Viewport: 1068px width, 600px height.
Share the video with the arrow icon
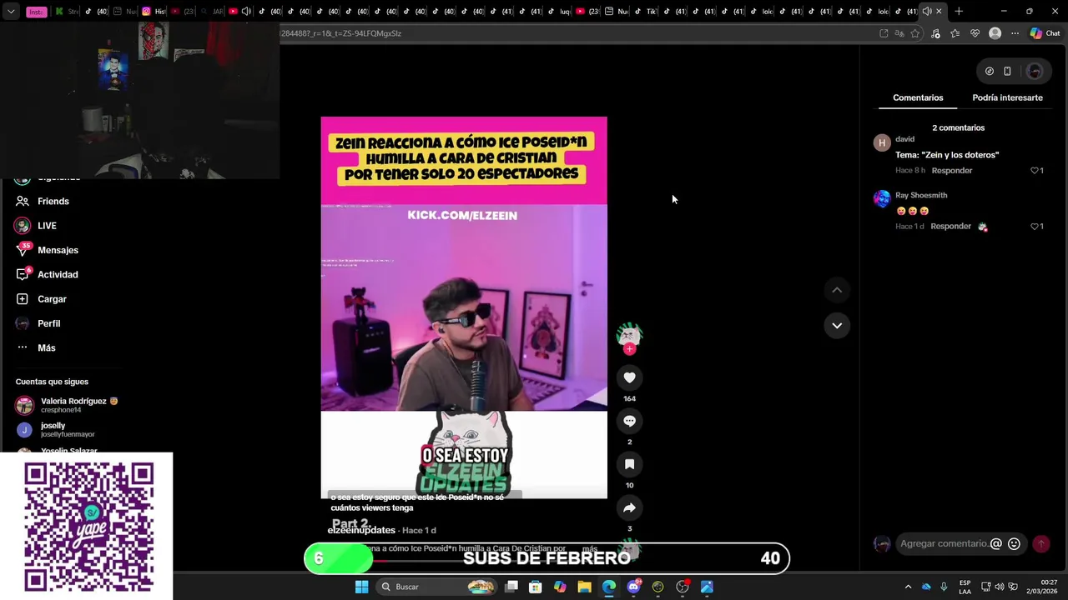point(629,507)
